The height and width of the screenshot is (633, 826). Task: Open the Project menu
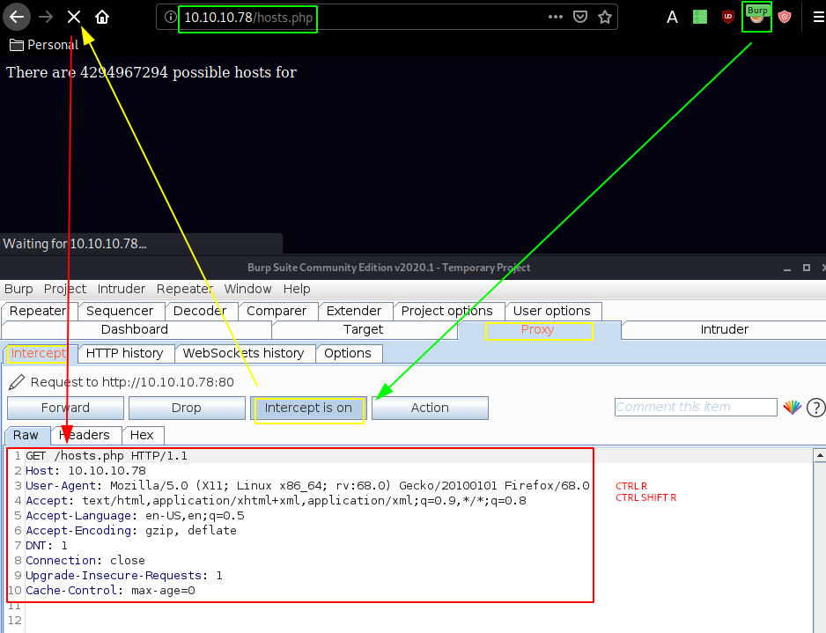65,289
